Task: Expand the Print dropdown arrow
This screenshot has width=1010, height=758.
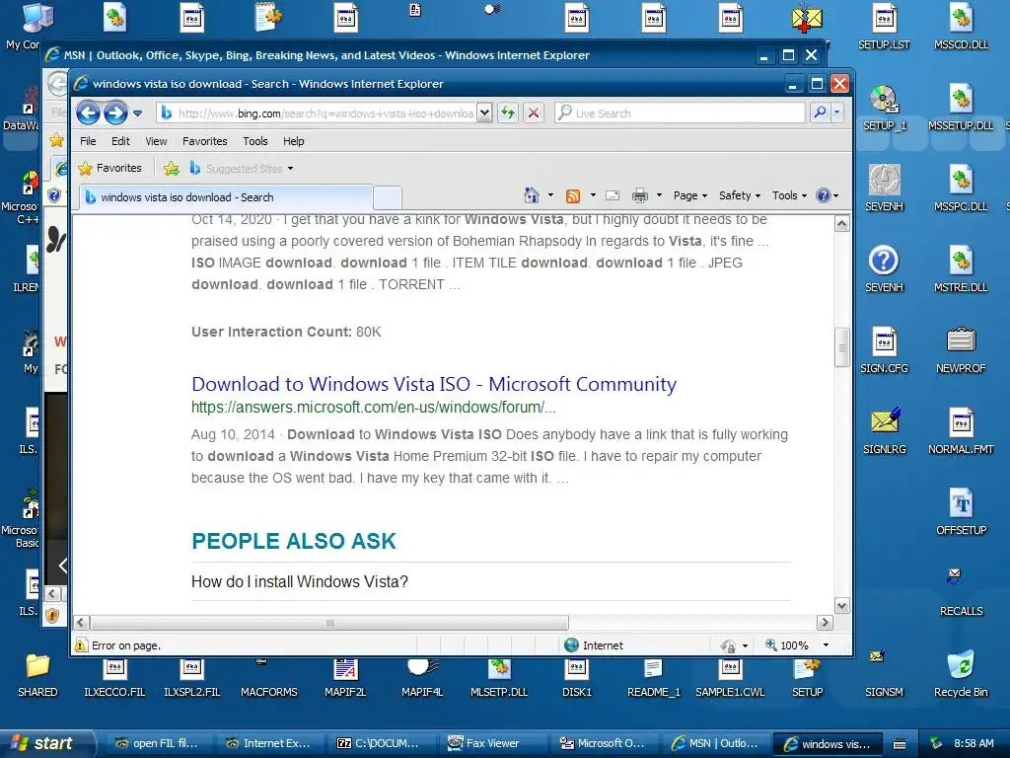Action: pos(659,195)
